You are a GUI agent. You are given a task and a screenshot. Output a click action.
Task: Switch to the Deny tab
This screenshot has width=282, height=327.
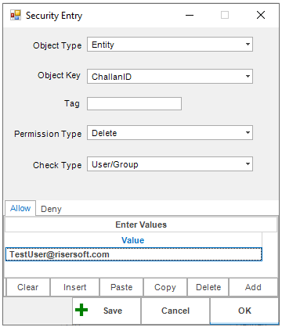point(51,209)
